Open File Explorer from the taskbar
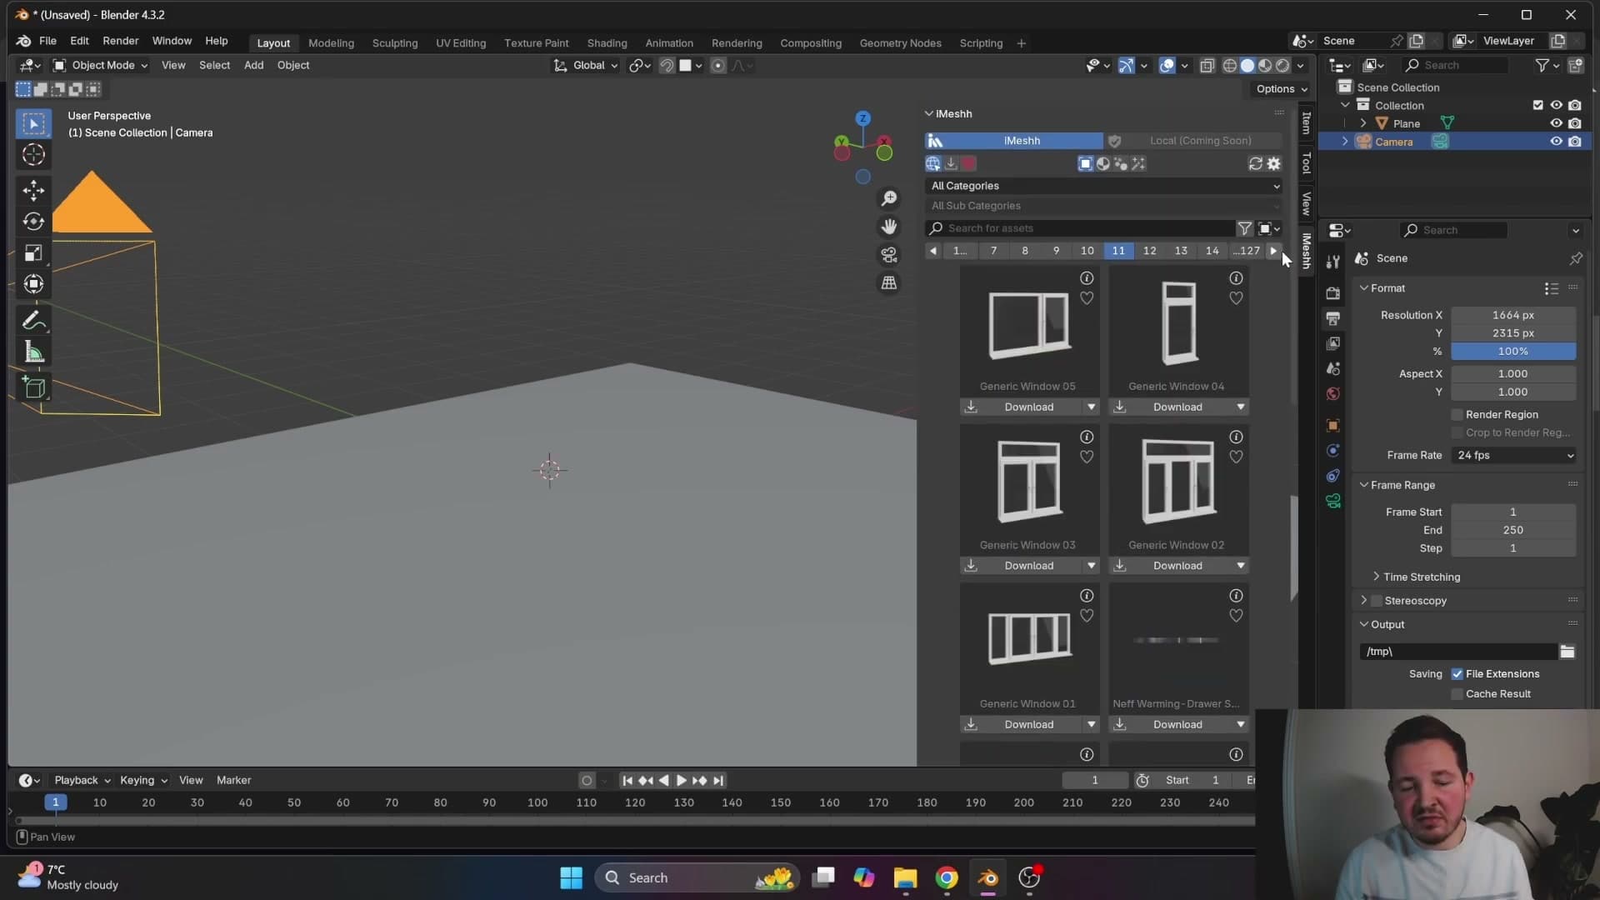The image size is (1600, 900). point(905,877)
